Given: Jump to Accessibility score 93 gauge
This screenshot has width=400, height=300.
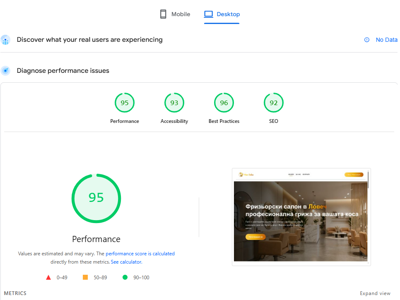Looking at the screenshot, I should (174, 103).
